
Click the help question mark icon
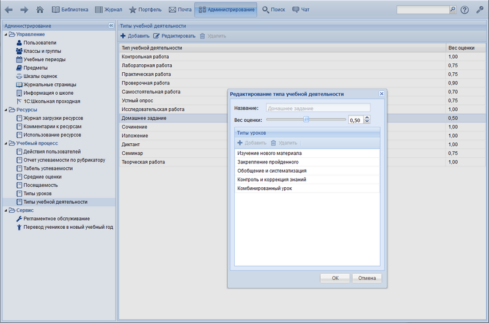tap(465, 10)
